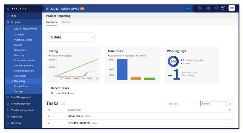Click the blue Estimated bar in Man Hours
Screen dimensions: 243x133
(x=122, y=69)
